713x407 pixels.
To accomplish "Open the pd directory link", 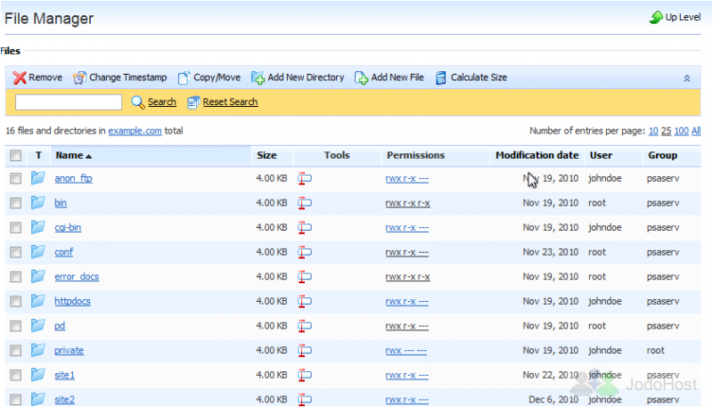I will click(x=60, y=326).
